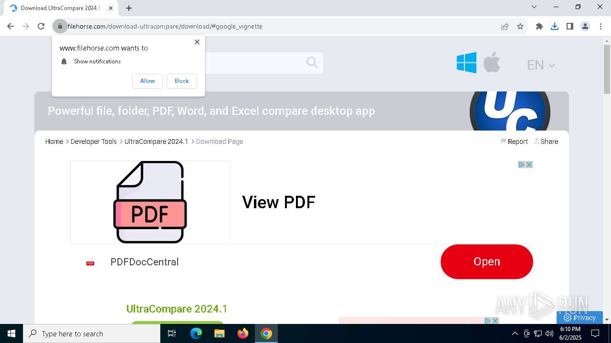Open the UltraCompare 2024.1 breadcrumb
Image resolution: width=611 pixels, height=343 pixels.
(x=156, y=141)
